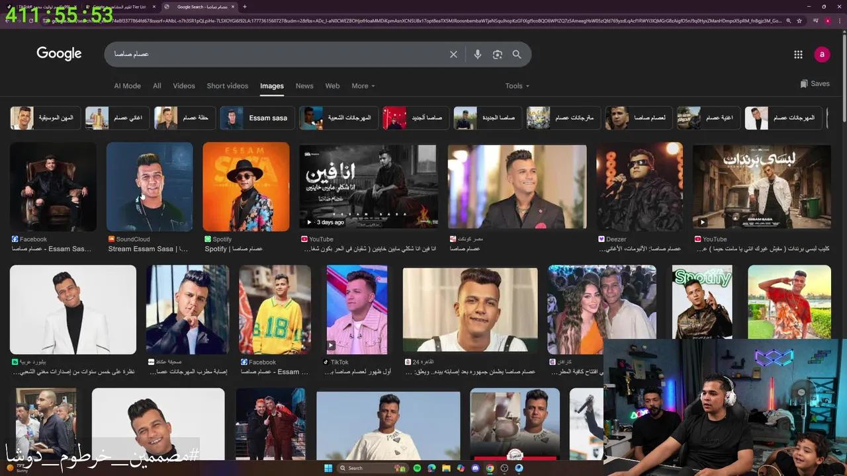
Task: Switch to the Short videos tab
Action: click(x=227, y=86)
